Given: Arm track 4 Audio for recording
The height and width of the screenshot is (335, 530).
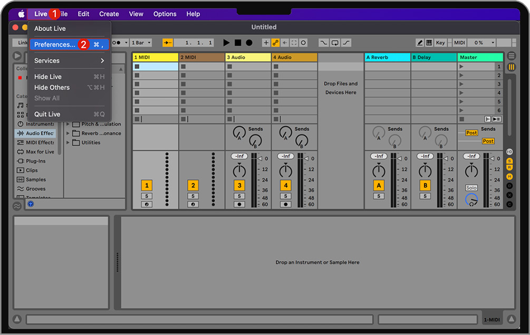Looking at the screenshot, I should (285, 204).
